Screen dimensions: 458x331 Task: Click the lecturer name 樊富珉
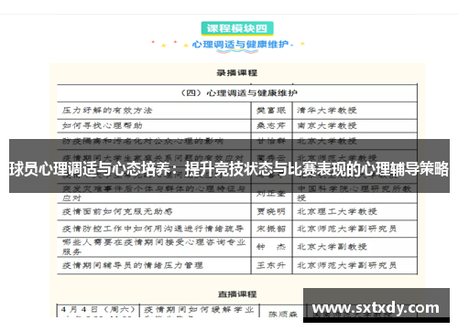click(271, 111)
